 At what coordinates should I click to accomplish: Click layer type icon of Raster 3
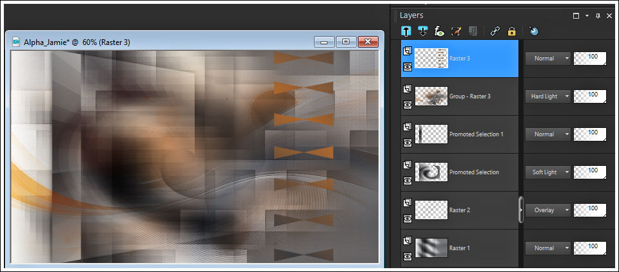pos(408,51)
